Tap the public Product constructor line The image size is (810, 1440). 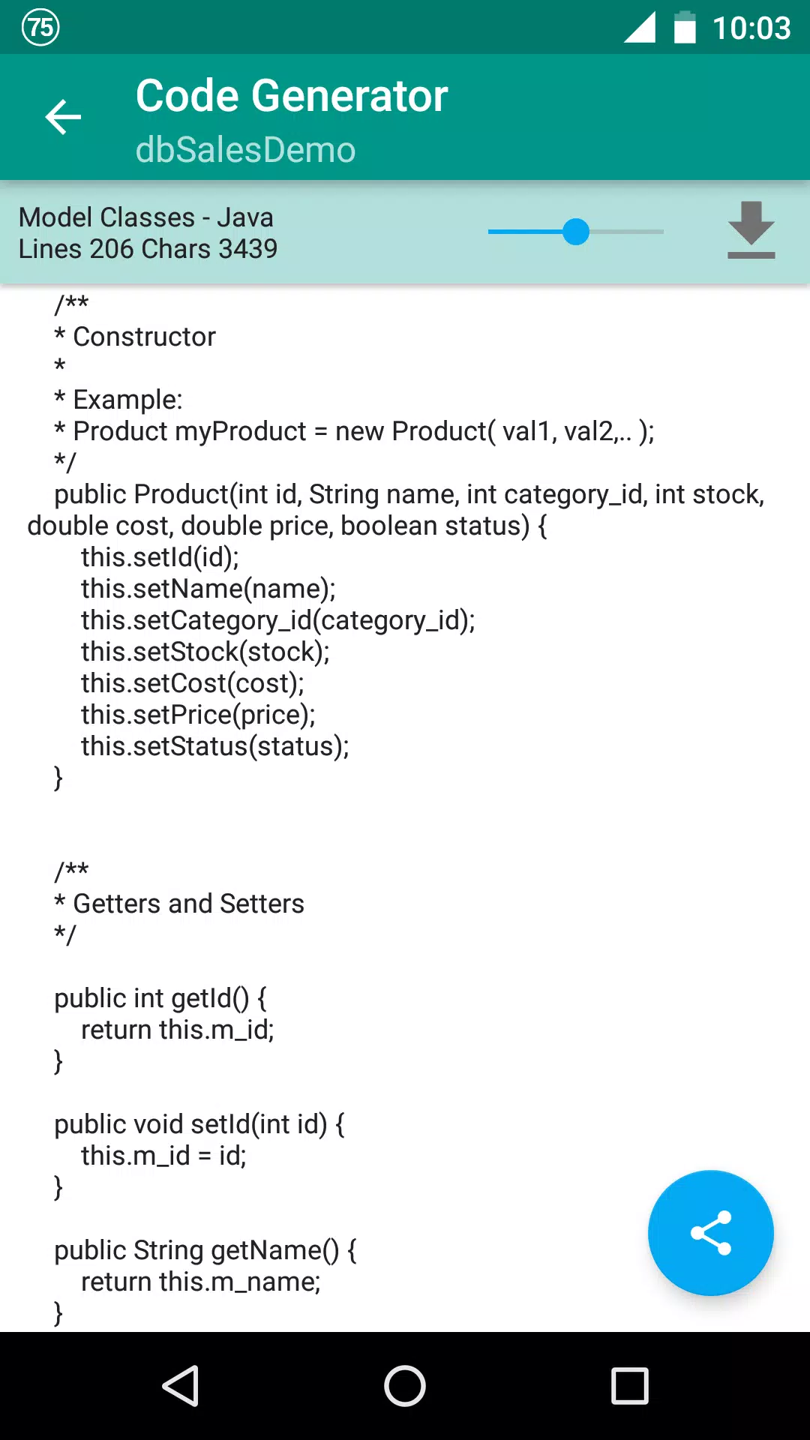(396, 510)
